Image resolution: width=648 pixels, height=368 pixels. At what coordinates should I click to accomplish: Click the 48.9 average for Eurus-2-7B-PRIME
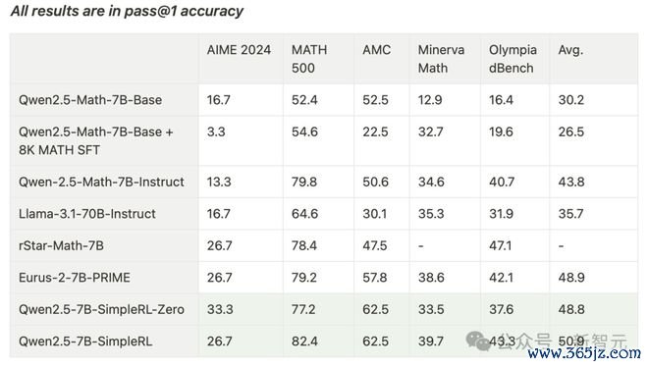pos(571,278)
